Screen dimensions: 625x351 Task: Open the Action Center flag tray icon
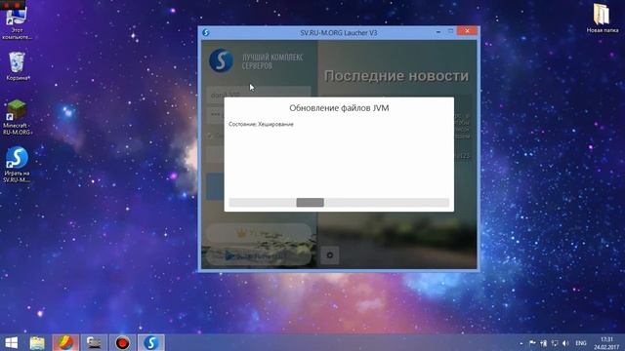[532, 343]
